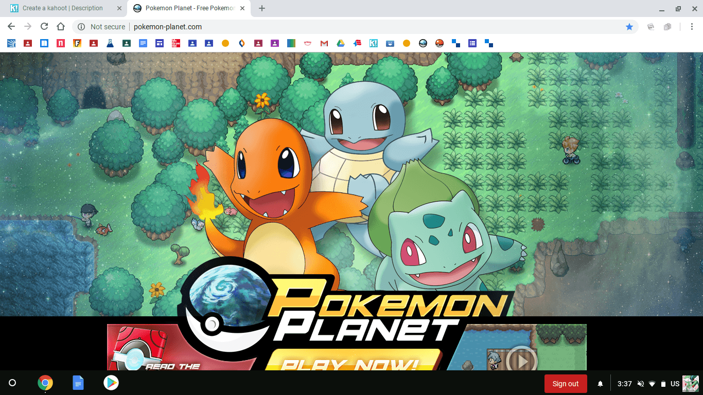The image size is (703, 395).
Task: Open the orange-blue flame diamond bookmark
Action: coord(242,43)
